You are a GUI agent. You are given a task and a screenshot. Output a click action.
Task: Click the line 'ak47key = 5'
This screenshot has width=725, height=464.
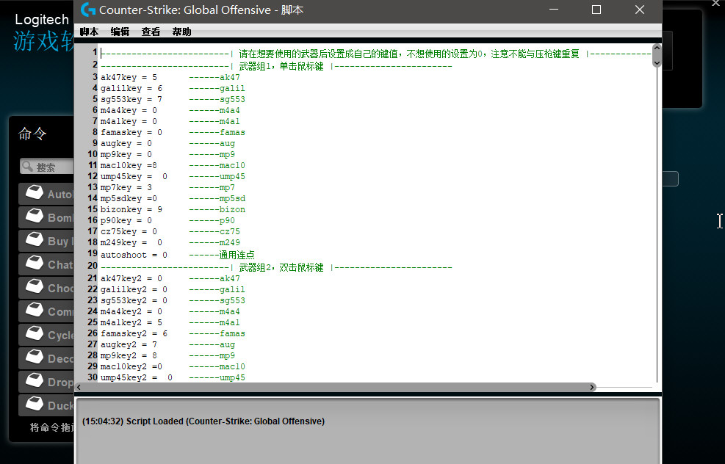[x=129, y=77]
